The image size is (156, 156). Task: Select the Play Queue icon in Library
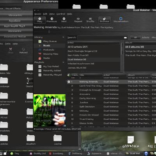[40, 41]
